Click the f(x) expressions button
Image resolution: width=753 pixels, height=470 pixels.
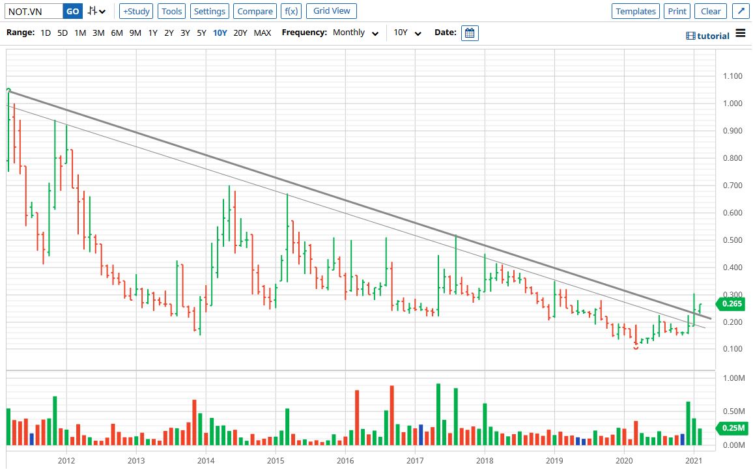(x=290, y=11)
